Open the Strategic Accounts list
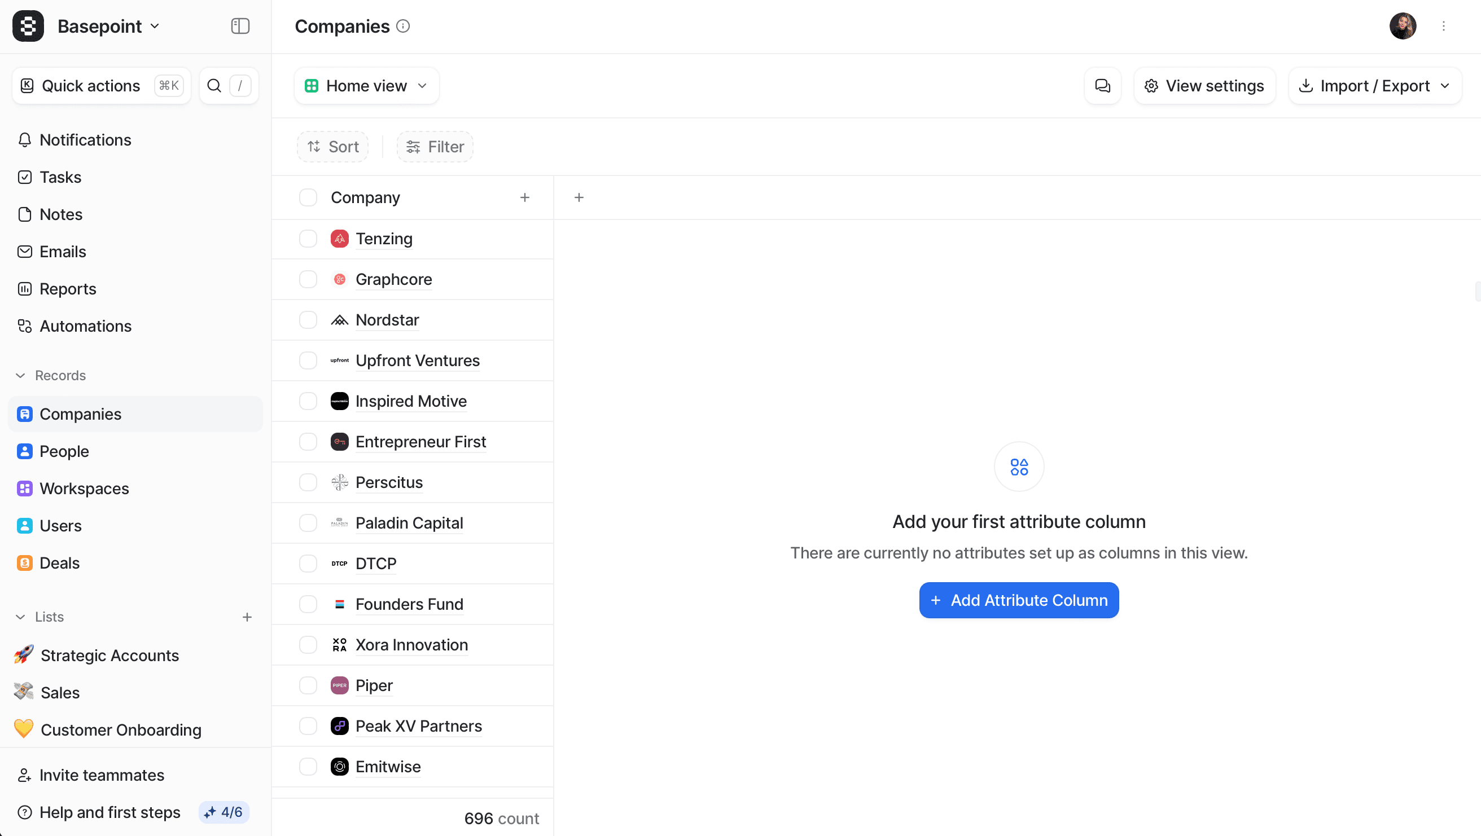 coord(135,655)
